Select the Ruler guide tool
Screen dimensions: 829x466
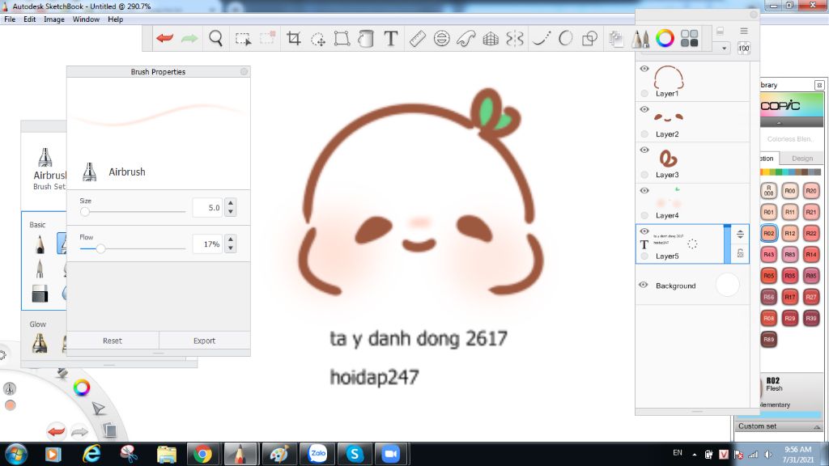417,39
